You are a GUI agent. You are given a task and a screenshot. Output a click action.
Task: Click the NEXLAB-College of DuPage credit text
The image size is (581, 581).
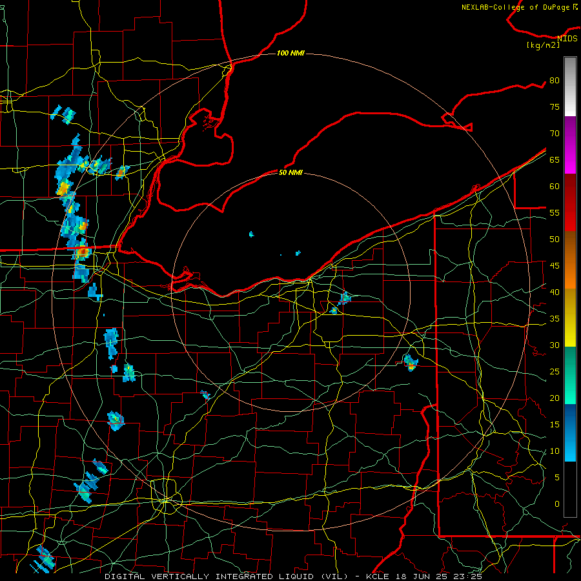point(519,7)
